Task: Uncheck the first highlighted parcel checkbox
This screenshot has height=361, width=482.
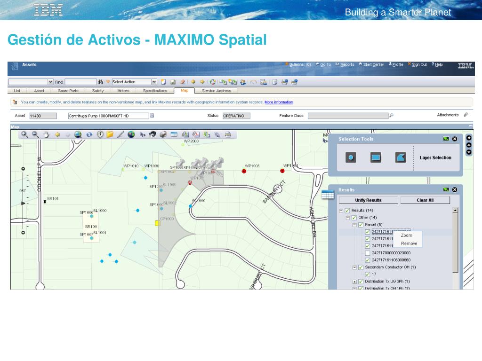Action: [x=367, y=232]
